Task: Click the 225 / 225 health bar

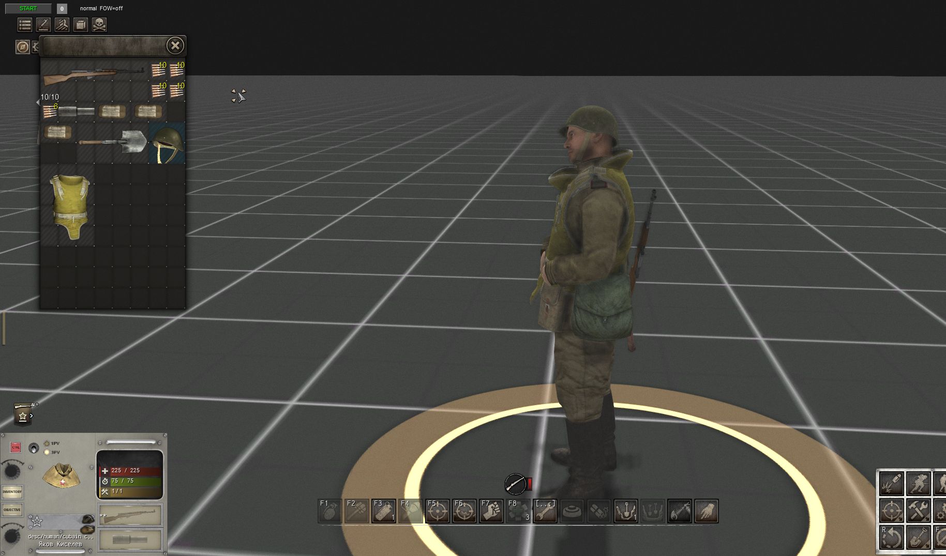Action: [130, 471]
